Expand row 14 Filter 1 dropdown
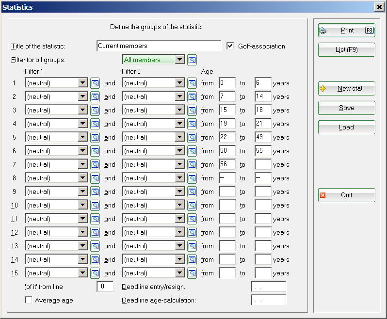 point(82,259)
